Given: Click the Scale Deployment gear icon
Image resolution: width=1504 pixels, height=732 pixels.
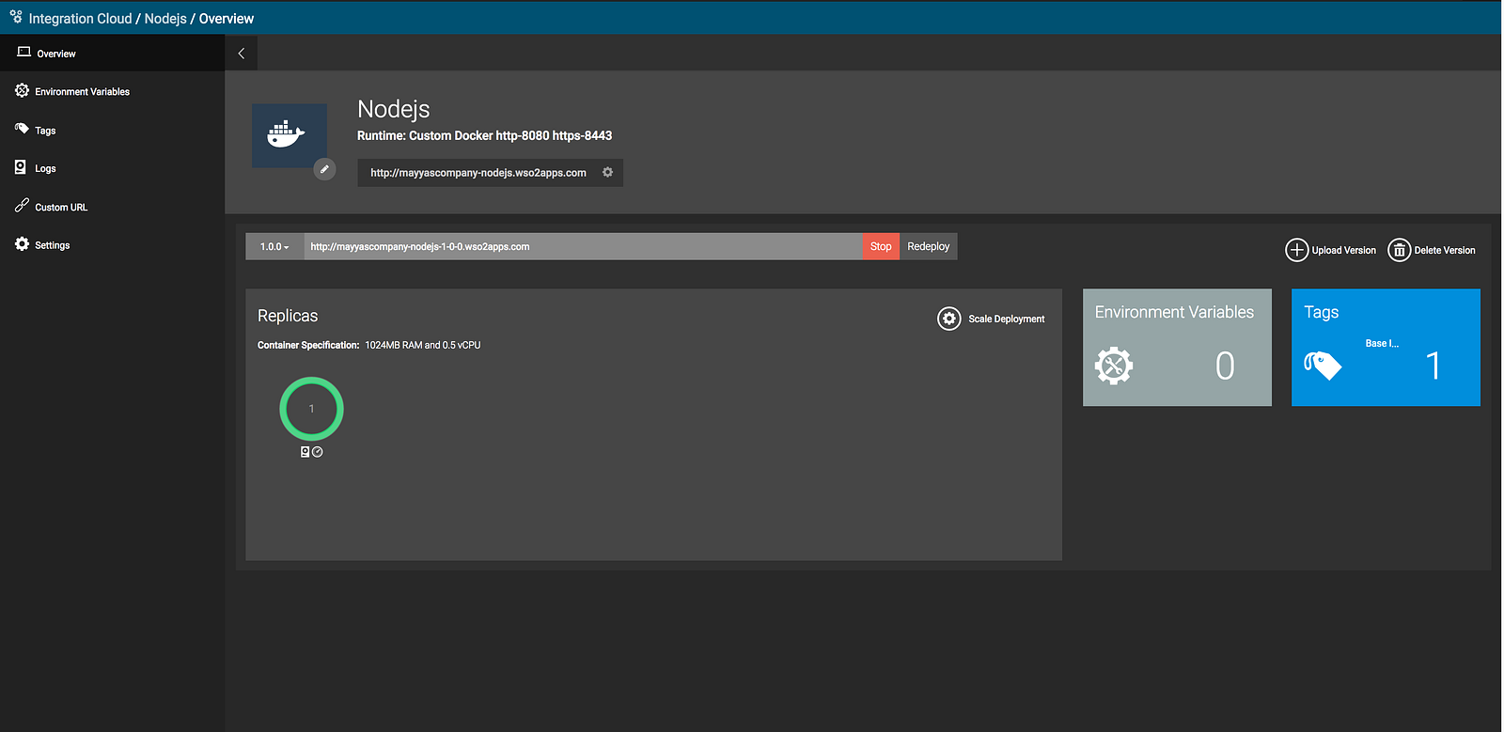Looking at the screenshot, I should pyautogui.click(x=949, y=319).
